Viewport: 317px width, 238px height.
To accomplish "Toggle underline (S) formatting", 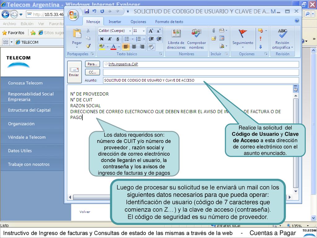I will [118, 39].
